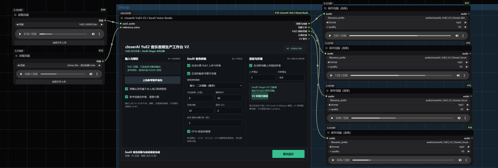Play the YuE2_00005.flac audio in node #34
The image size is (498, 168).
click(20, 34)
